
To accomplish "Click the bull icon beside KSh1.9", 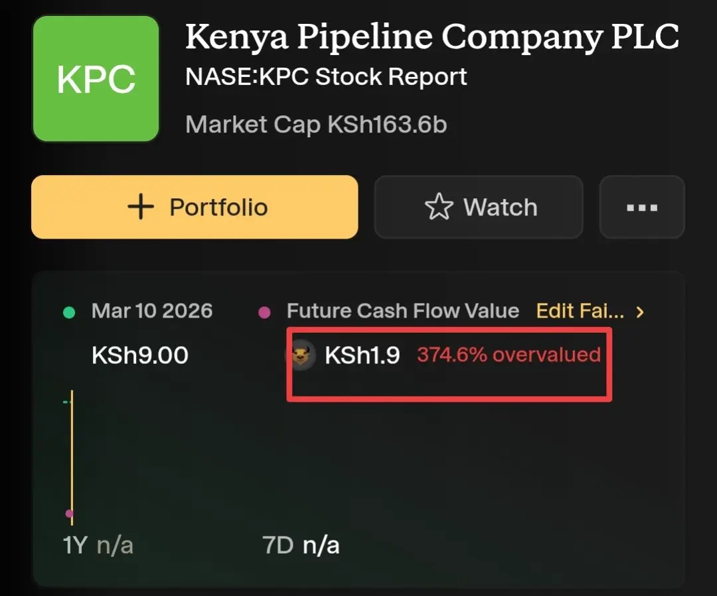I will click(x=301, y=355).
